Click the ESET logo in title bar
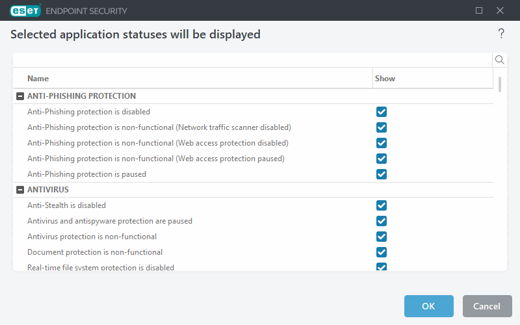The width and height of the screenshot is (520, 325). 25,10
